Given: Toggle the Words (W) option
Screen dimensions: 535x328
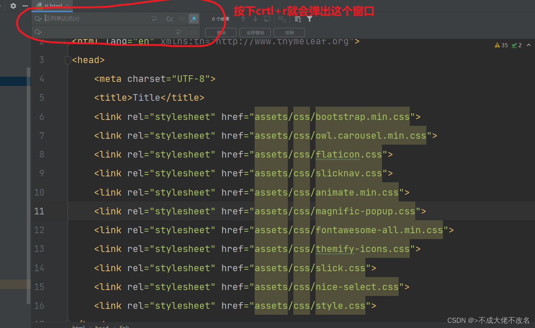Looking at the screenshot, I should coord(182,19).
